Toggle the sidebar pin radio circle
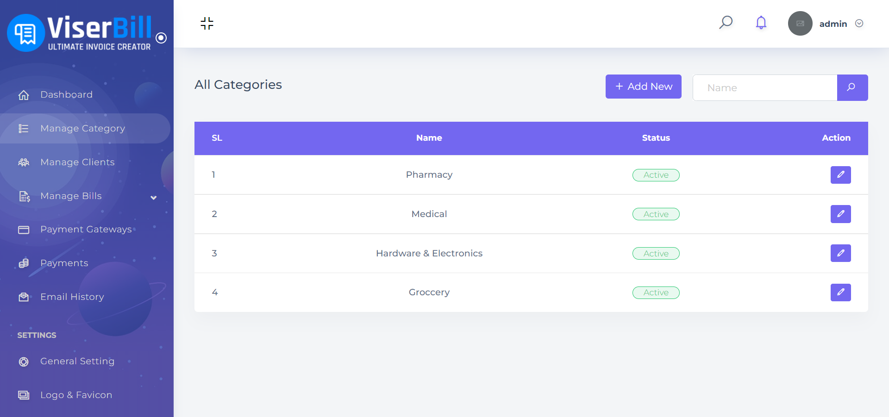The width and height of the screenshot is (889, 417). [x=161, y=38]
